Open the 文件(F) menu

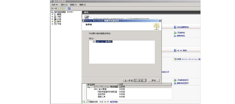click(55, 5)
